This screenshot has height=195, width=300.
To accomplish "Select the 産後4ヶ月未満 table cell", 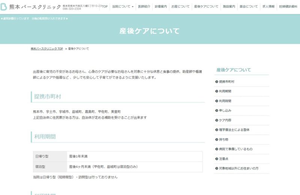I will coord(135,167).
